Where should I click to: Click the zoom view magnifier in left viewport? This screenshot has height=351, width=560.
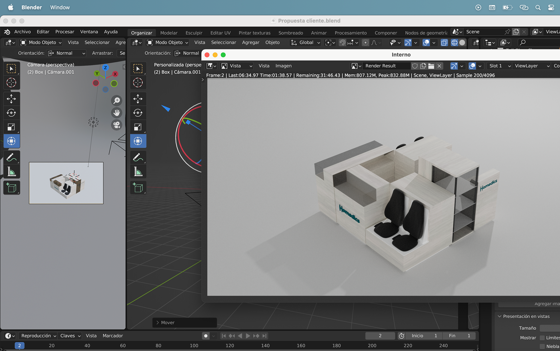click(x=117, y=100)
